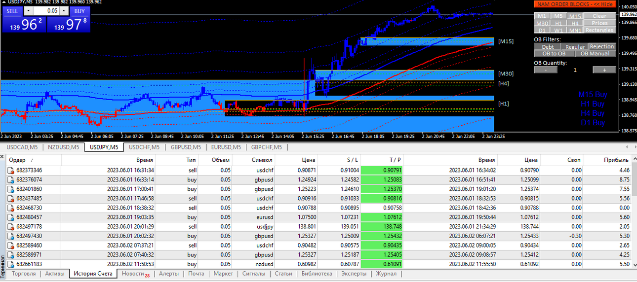Close the terminal panel with the x icon
Screen dimensions: 637x282
click(x=3, y=157)
